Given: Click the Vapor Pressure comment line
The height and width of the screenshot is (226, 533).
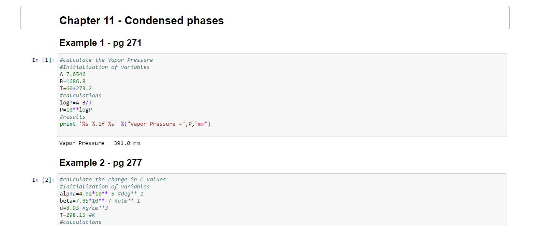Looking at the screenshot, I should [x=106, y=60].
